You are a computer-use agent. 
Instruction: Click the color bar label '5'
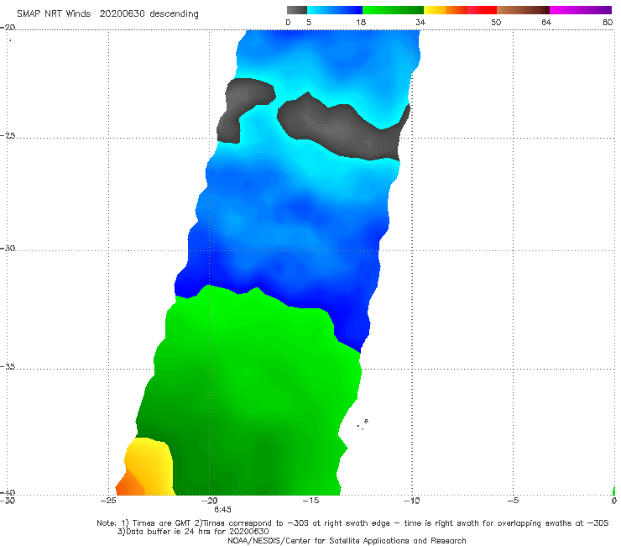309,23
